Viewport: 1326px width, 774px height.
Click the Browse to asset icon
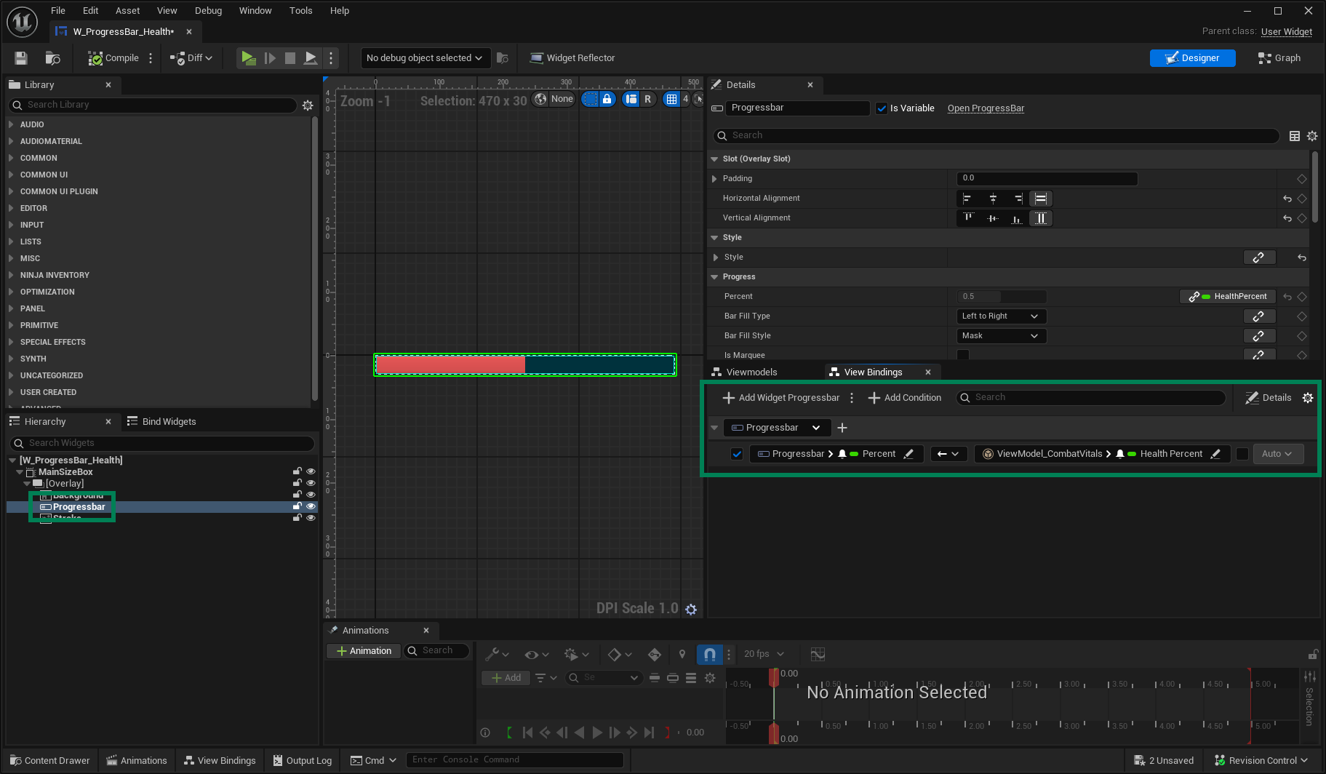[52, 58]
